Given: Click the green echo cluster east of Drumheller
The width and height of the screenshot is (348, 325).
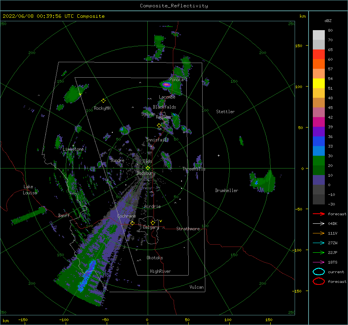Looking at the screenshot, I should (x=263, y=182).
